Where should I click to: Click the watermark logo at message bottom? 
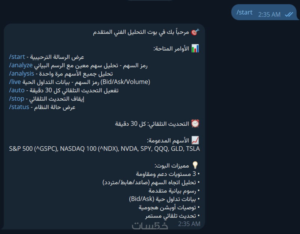[150, 226]
